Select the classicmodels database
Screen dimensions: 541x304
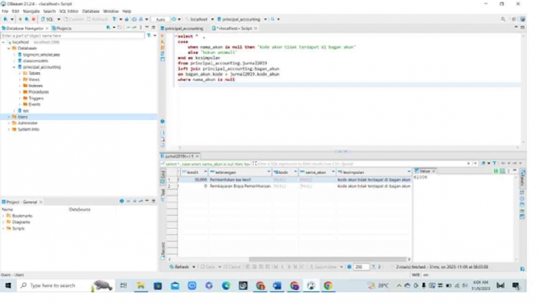(36, 60)
